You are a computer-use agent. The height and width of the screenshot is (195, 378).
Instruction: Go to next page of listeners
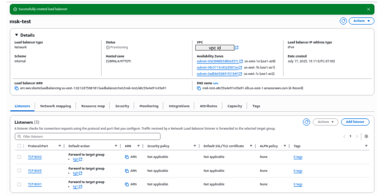[x=357, y=136]
